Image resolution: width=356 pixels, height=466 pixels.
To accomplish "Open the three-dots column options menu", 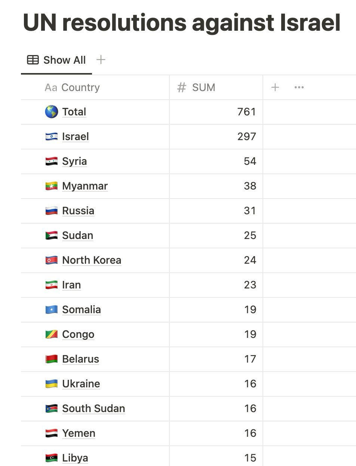I will coord(299,87).
